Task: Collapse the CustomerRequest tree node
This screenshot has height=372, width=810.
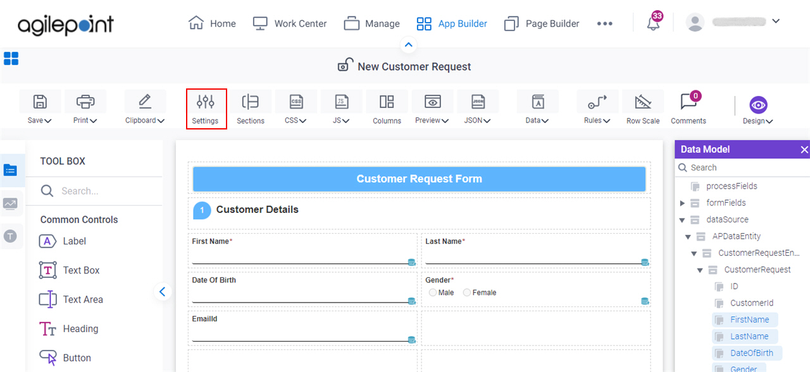Action: tap(700, 270)
